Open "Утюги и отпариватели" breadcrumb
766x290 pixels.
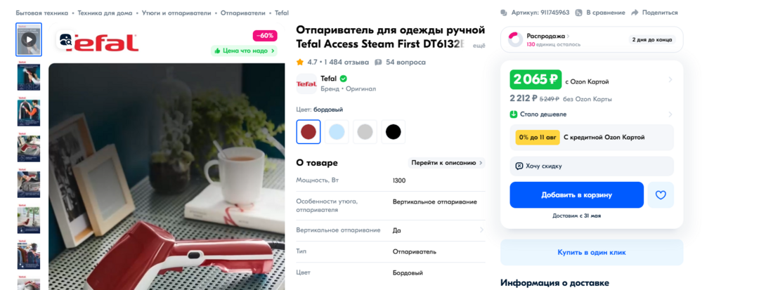click(x=176, y=13)
